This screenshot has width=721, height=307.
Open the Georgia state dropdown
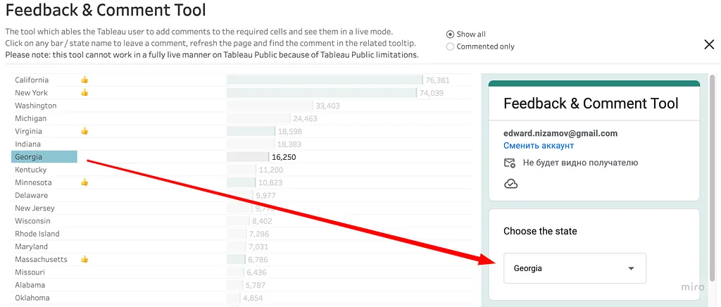(x=575, y=268)
